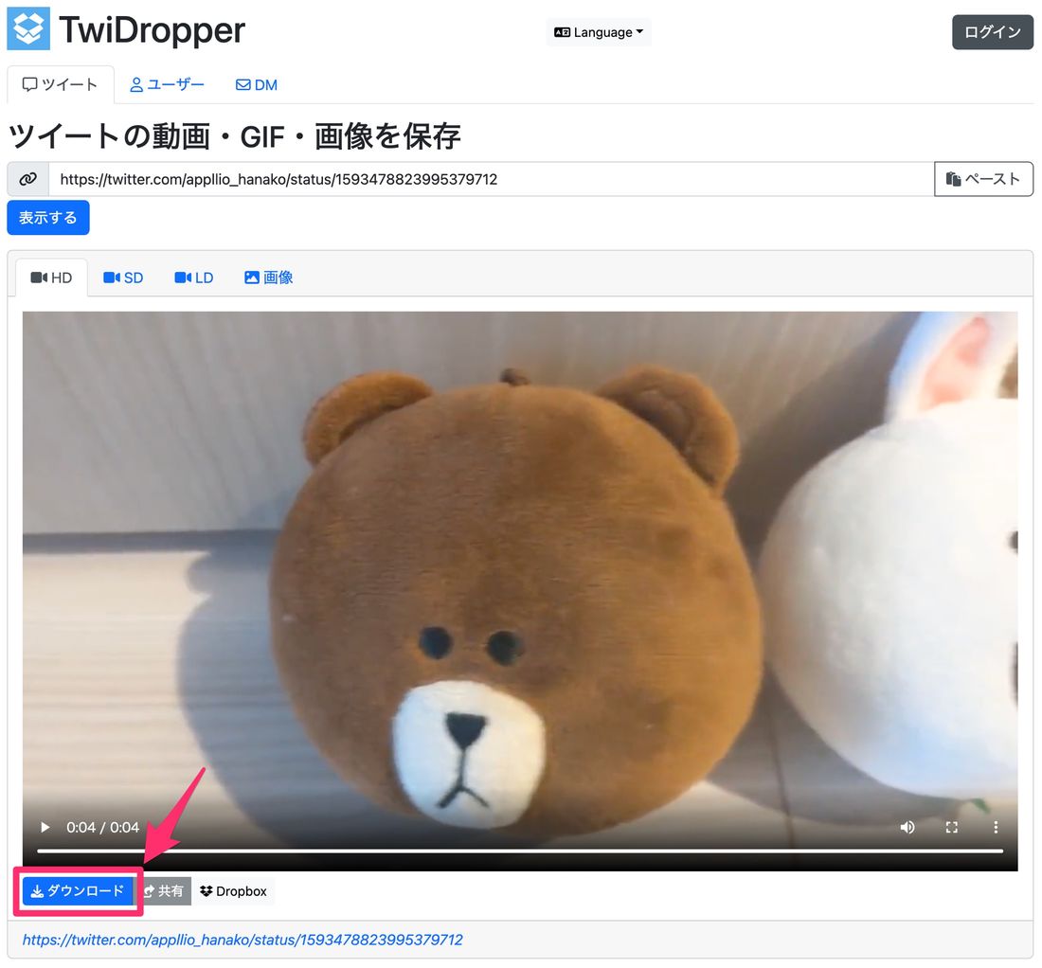Click the TwiDropper site title
Image resolution: width=1042 pixels, height=968 pixels.
(x=152, y=30)
